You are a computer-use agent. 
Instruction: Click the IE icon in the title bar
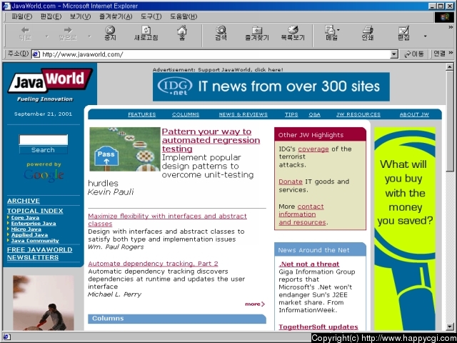(6, 6)
